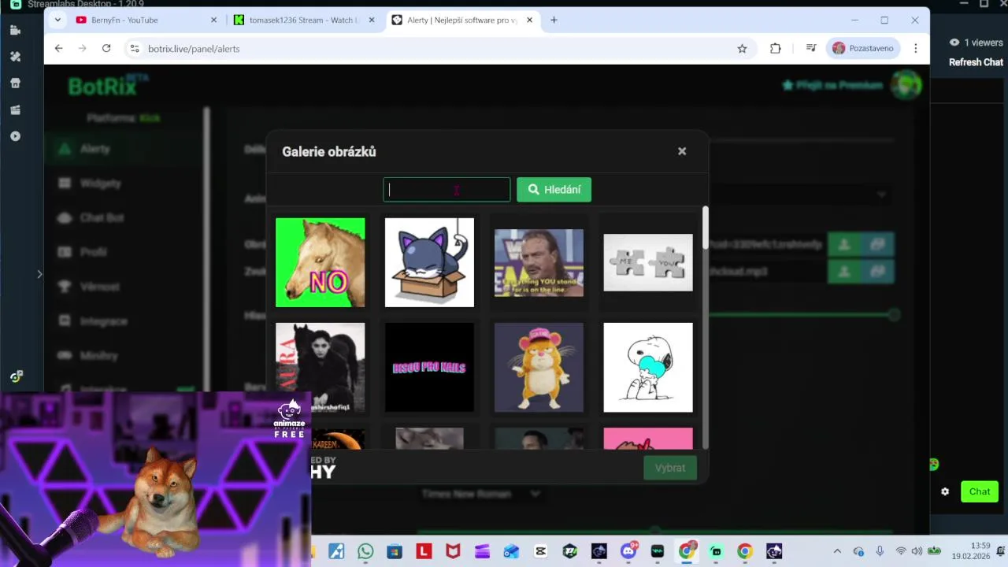Open the Pozastaveno profile button

pyautogui.click(x=864, y=48)
